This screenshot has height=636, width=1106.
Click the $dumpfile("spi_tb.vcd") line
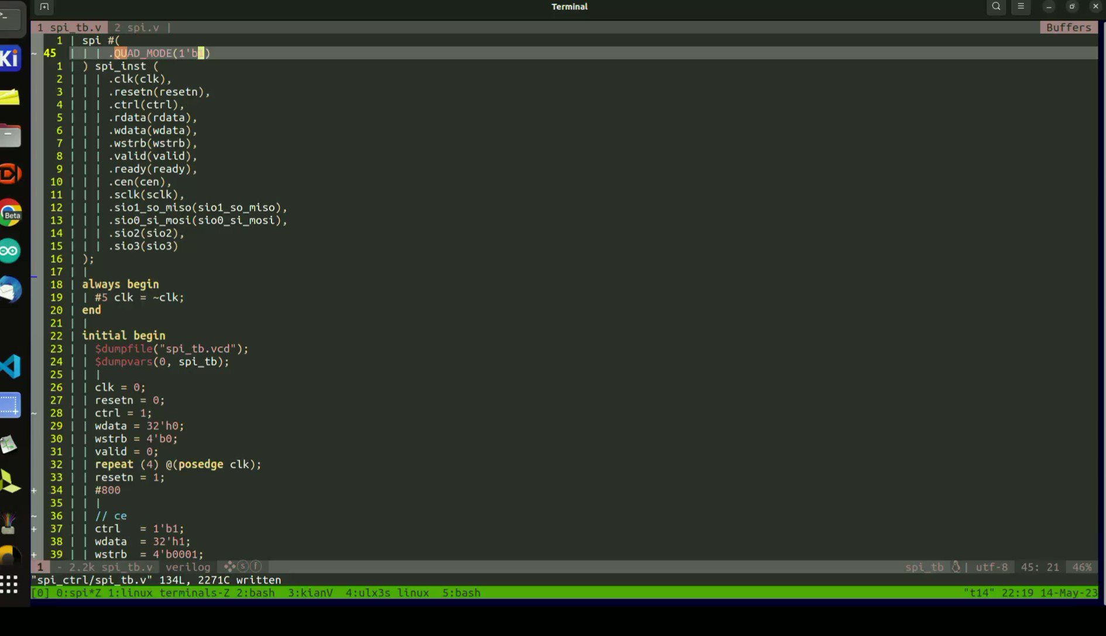pos(171,348)
